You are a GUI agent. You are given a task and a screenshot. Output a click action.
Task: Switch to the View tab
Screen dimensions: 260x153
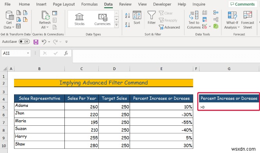(x=142, y=4)
